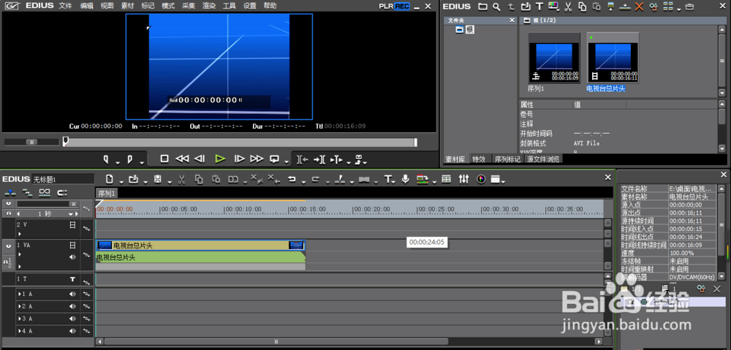The width and height of the screenshot is (731, 350).
Task: Click the orange X delete icon in bin
Action: point(639,7)
